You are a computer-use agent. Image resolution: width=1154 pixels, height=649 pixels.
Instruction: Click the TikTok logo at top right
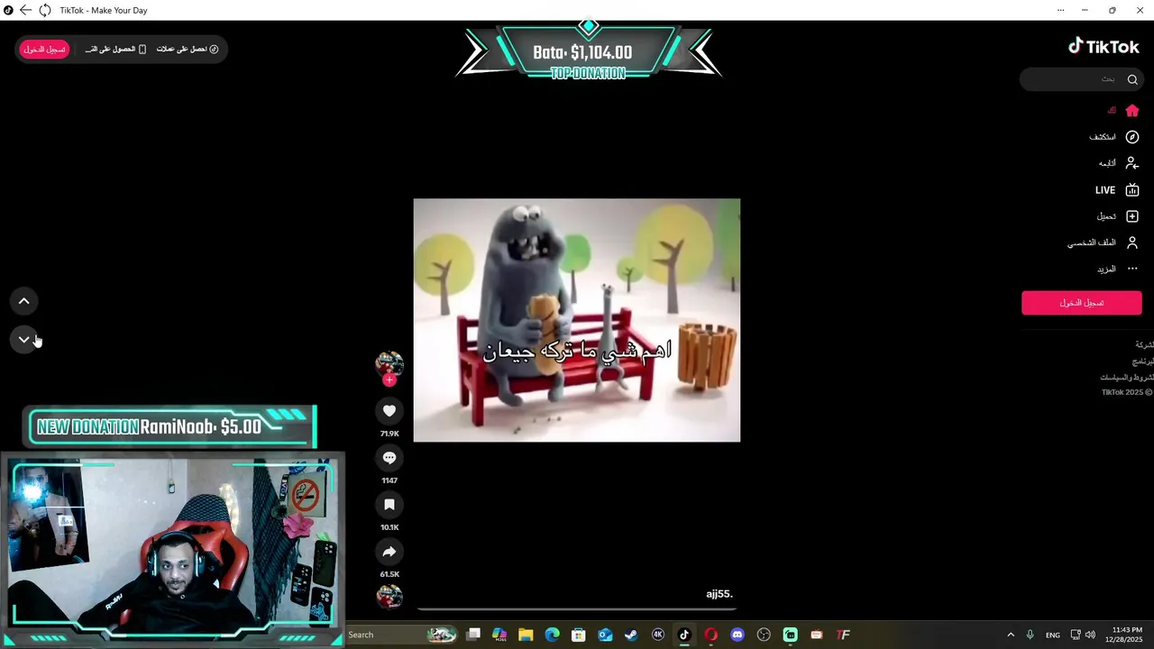(x=1104, y=47)
